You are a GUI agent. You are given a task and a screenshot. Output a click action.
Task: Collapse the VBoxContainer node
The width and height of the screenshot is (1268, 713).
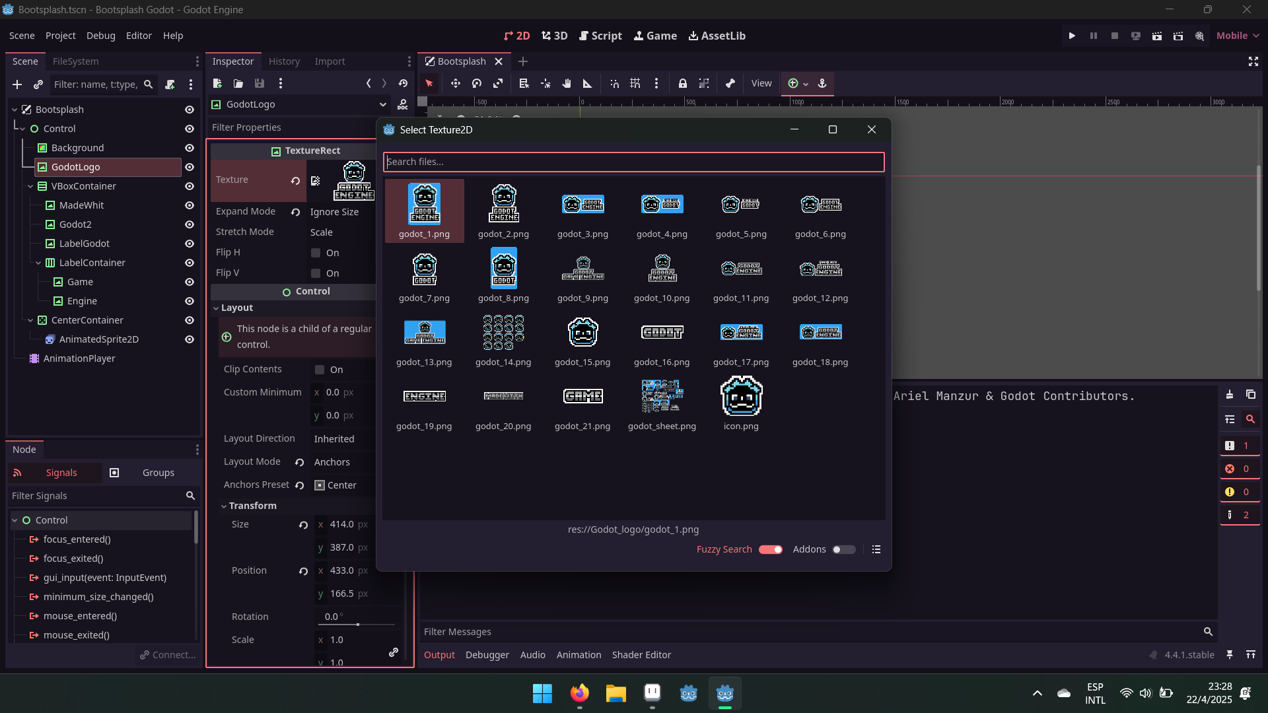[30, 186]
